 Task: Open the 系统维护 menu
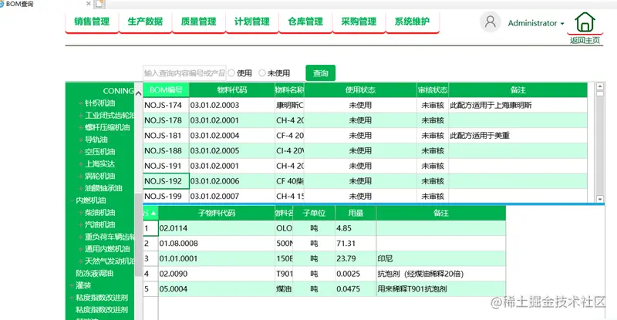(x=412, y=22)
